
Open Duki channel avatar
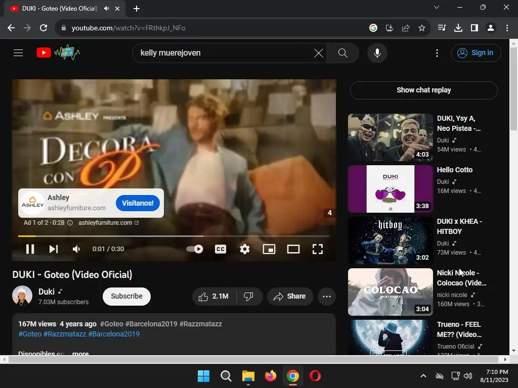22,296
